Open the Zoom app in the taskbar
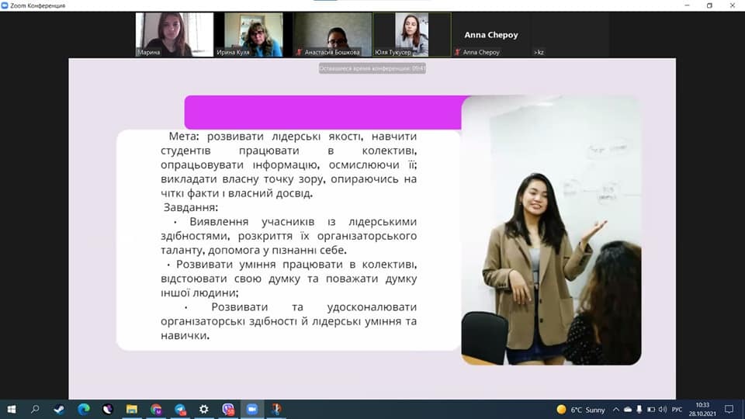The image size is (745, 419). click(252, 409)
